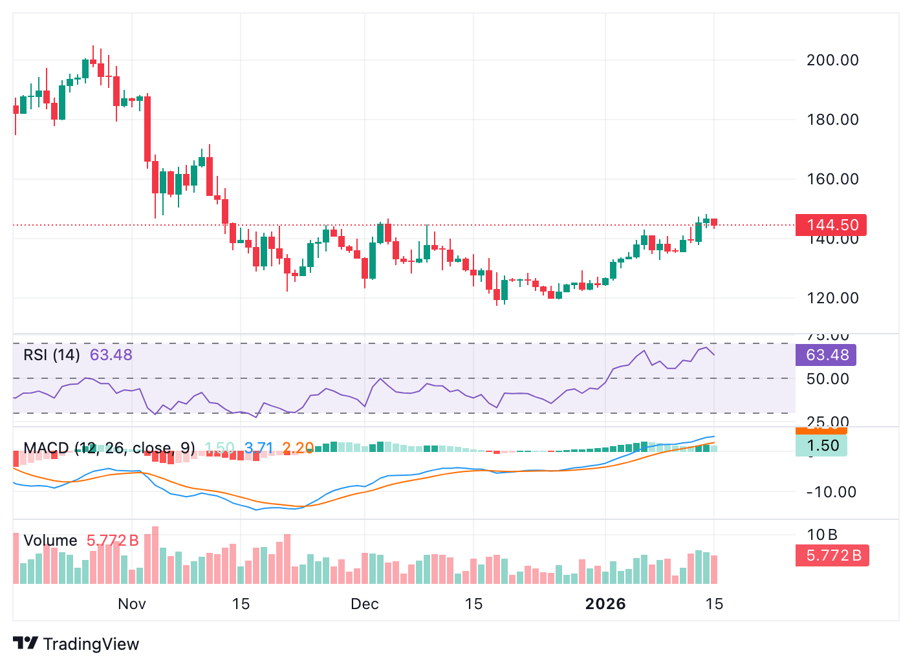Click the 50.00 RSI midline axis label
Image resolution: width=912 pixels, height=666 pixels.
828,379
